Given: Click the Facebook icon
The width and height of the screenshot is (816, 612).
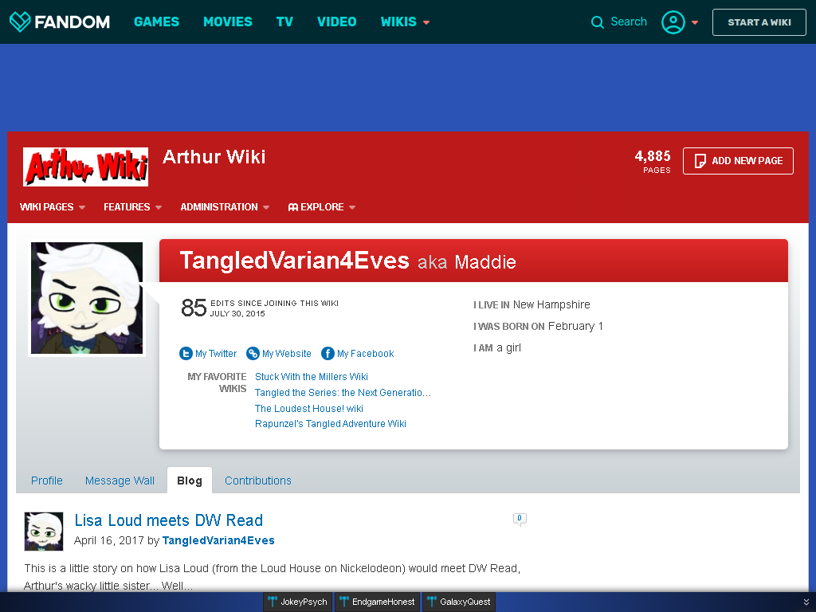Looking at the screenshot, I should coord(328,353).
